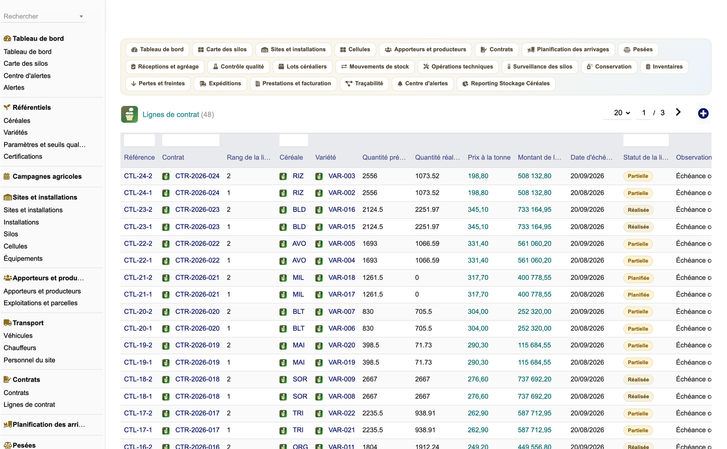The width and height of the screenshot is (727, 449).
Task: Open sidebar link Chauffeurs
Action: pyautogui.click(x=20, y=348)
